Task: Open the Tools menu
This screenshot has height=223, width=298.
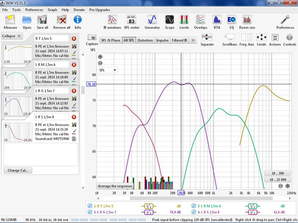Action: [x=16, y=10]
